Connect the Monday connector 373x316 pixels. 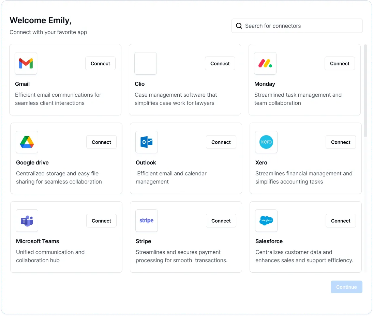click(340, 63)
